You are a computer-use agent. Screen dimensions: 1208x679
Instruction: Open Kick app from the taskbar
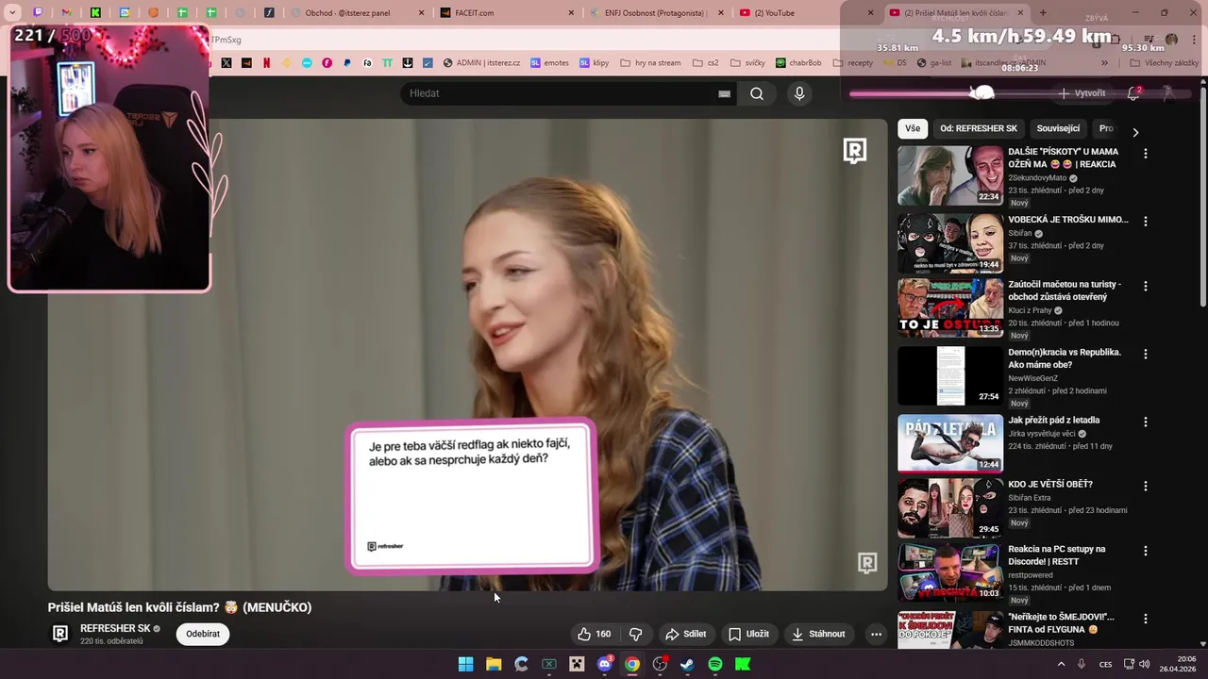tap(743, 664)
